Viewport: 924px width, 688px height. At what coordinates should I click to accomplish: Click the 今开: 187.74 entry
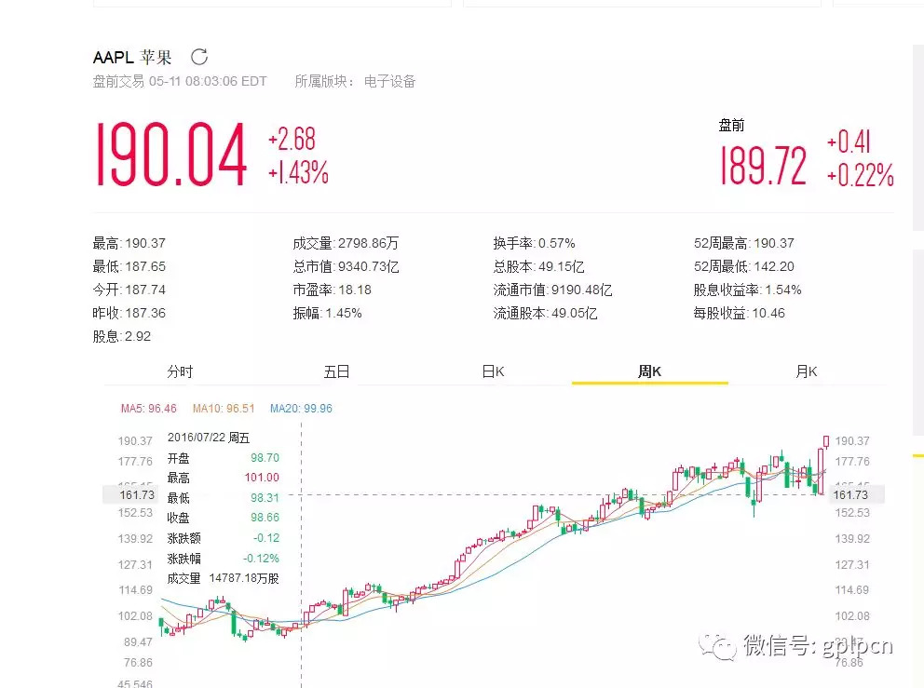[x=129, y=290]
